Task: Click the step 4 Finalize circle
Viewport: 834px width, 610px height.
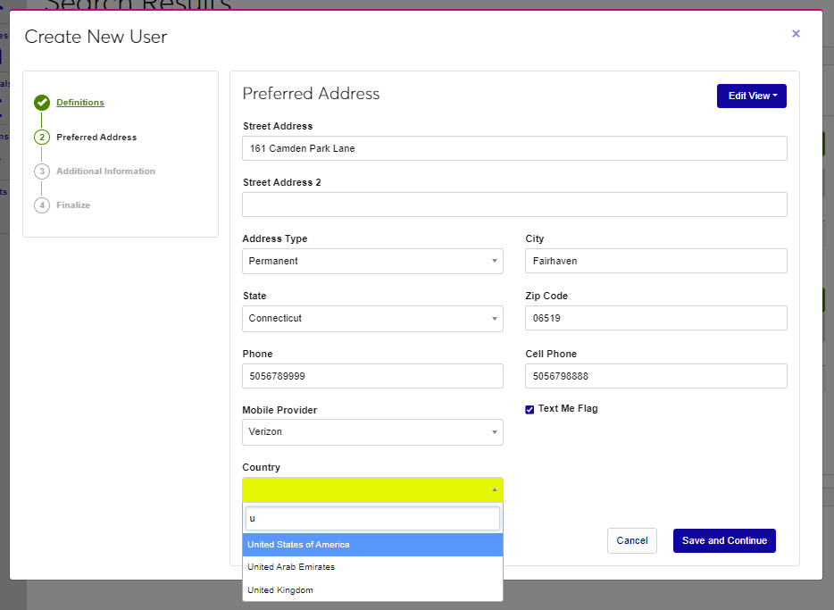Action: click(x=42, y=205)
